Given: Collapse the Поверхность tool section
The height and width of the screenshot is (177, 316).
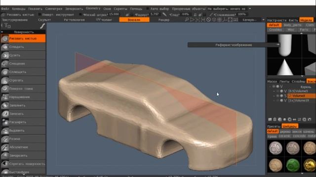Looking at the screenshot, I should click(2, 32).
